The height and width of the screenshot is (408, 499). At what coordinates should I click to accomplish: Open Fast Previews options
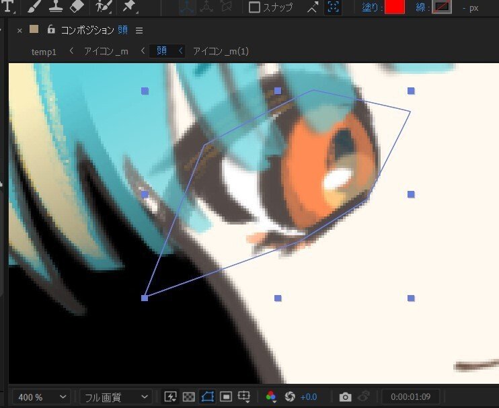pos(170,397)
